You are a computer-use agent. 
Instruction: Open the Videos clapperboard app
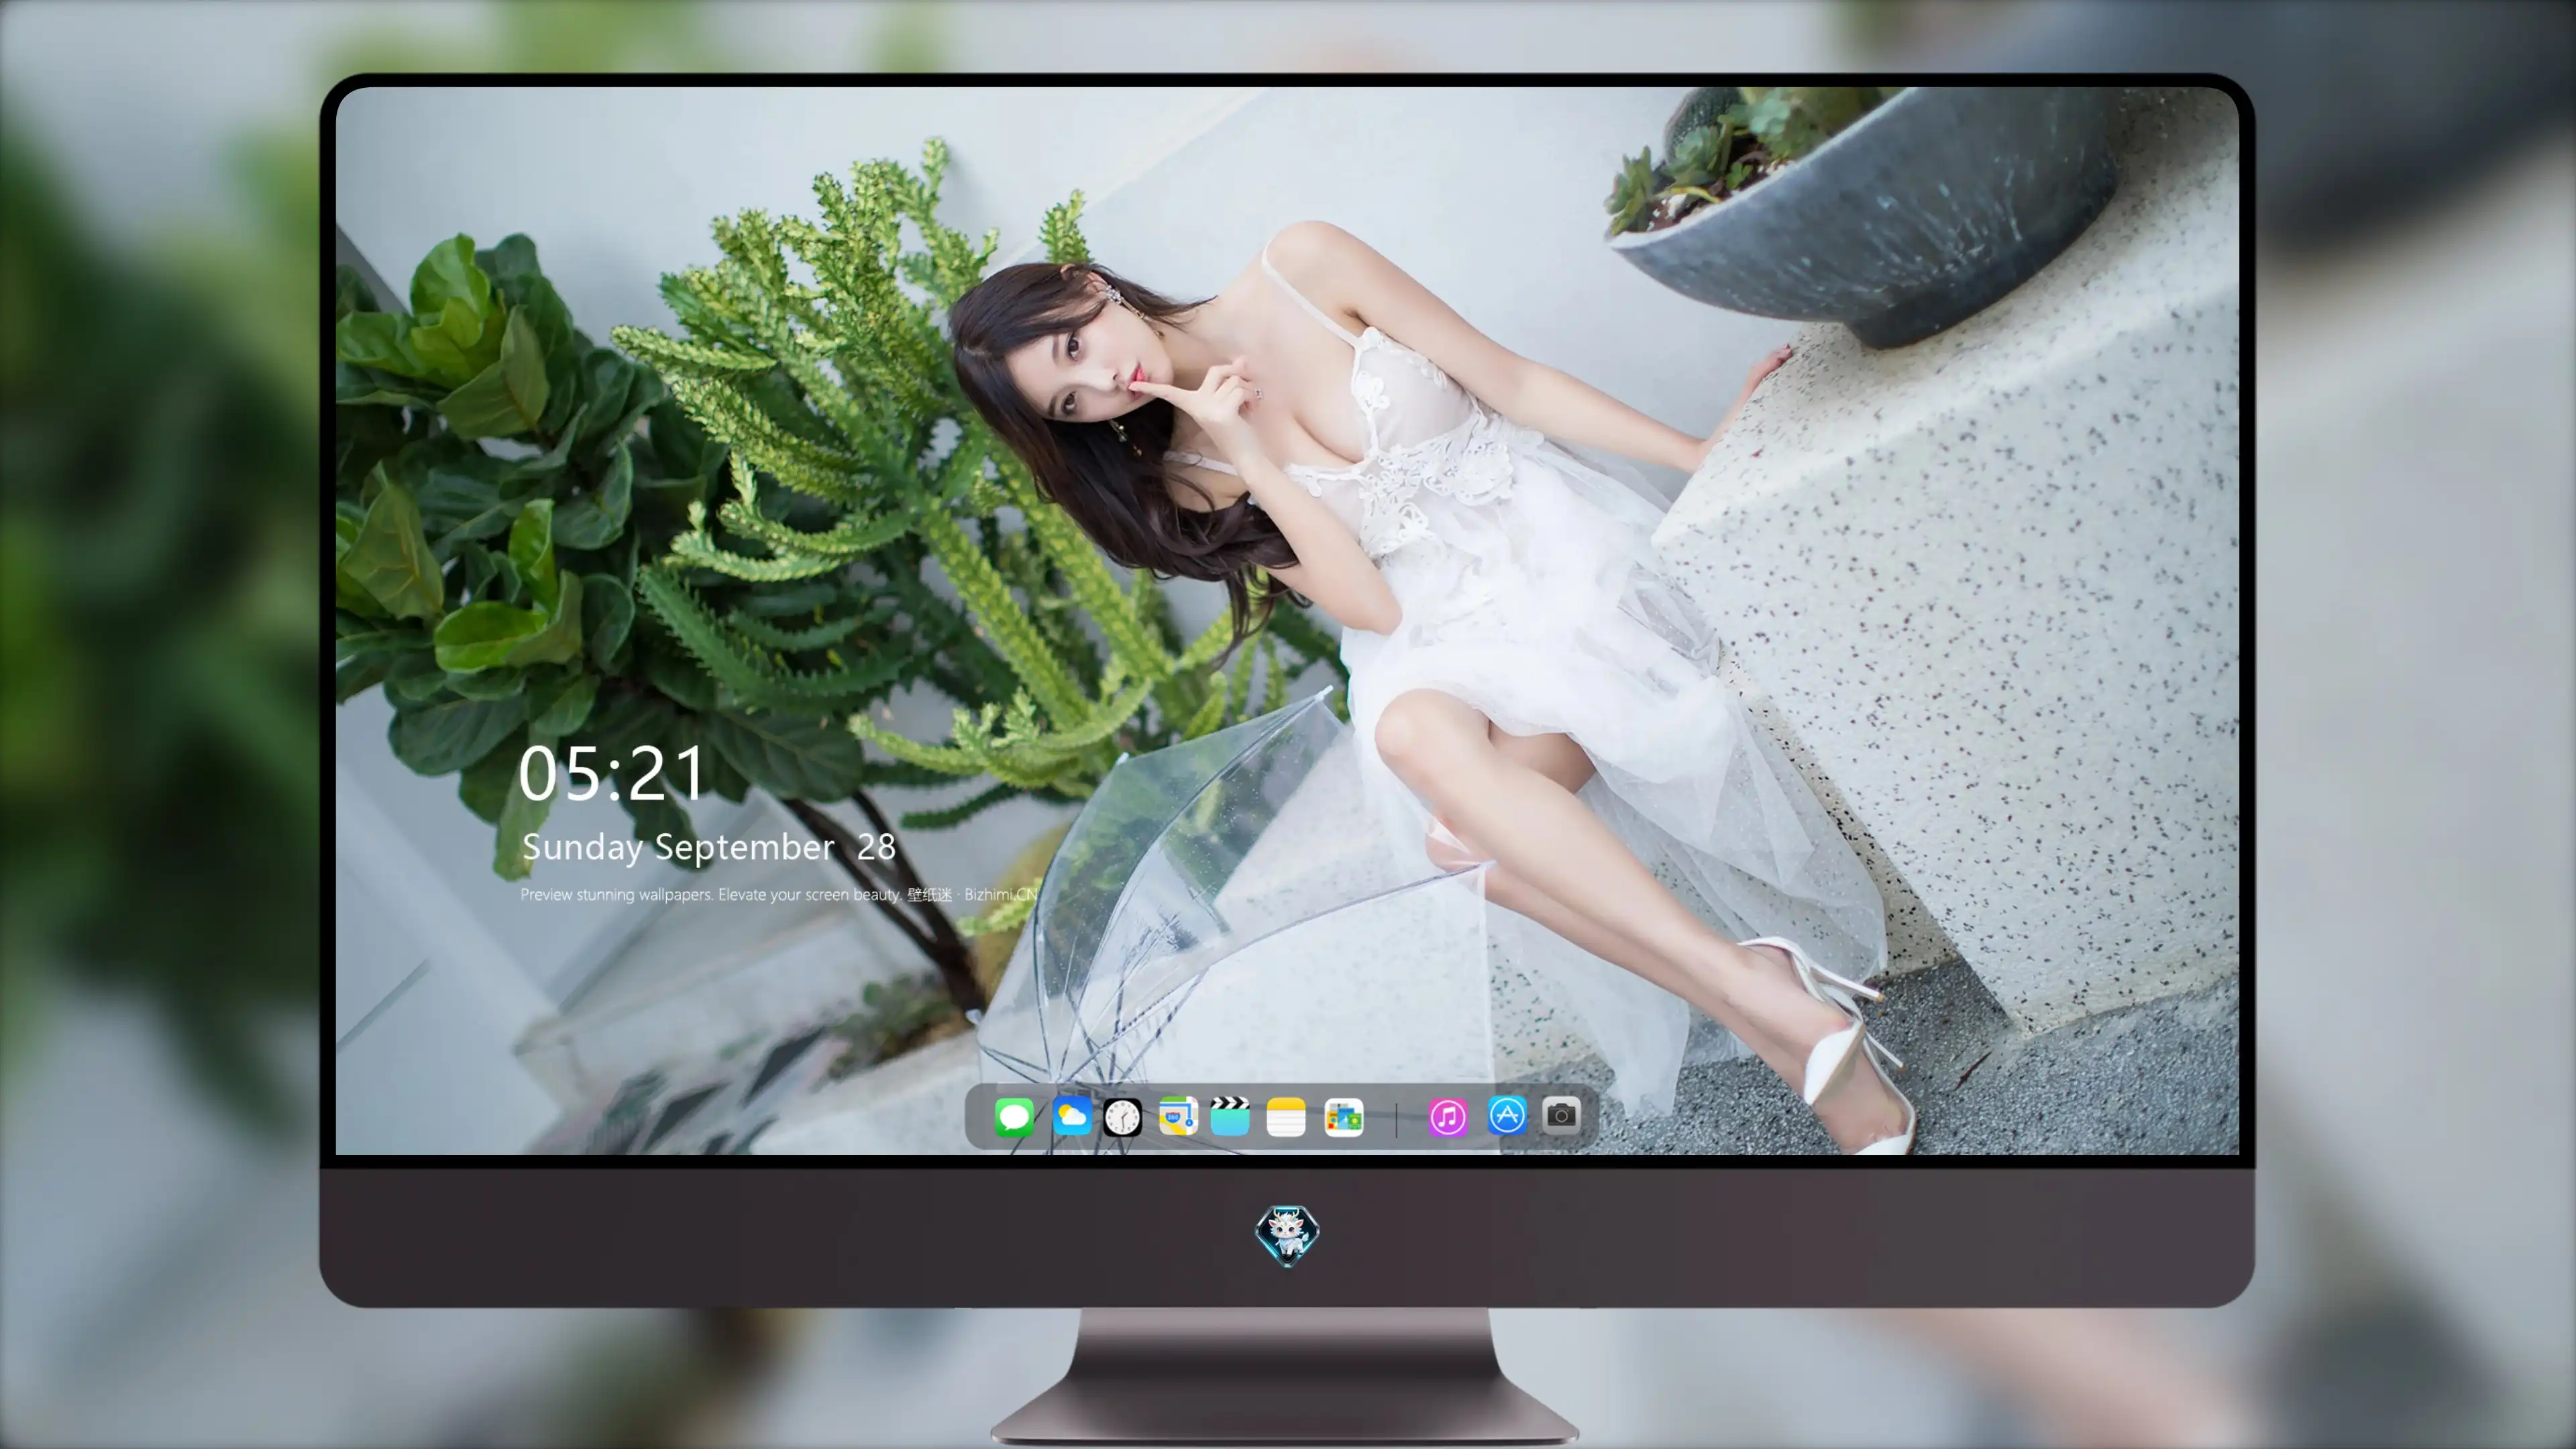1230,1116
